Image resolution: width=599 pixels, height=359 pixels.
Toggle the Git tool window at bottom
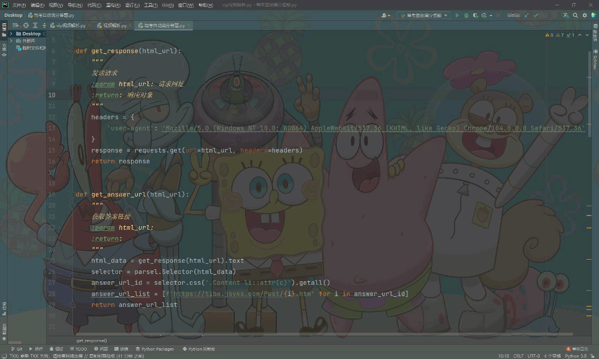tap(16, 349)
